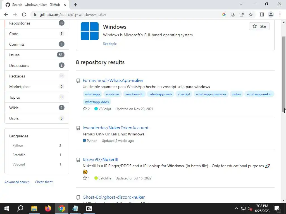Click the padlock site info icon

(x=35, y=14)
